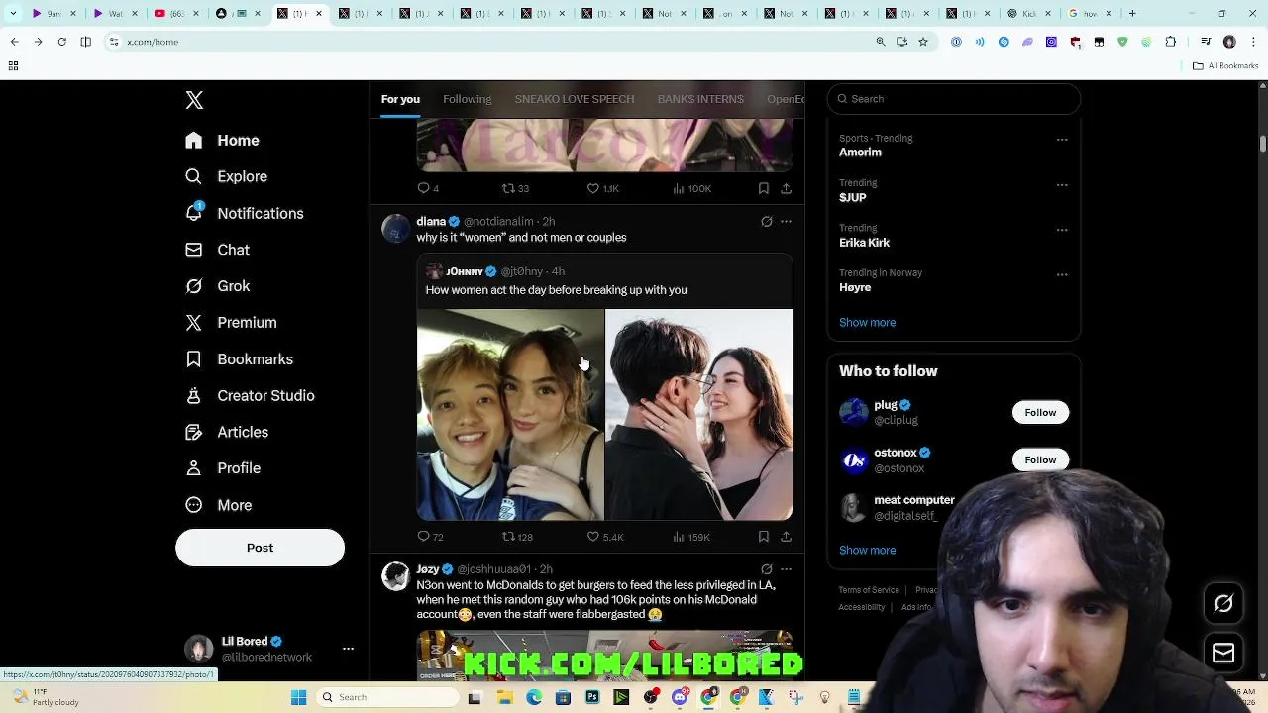Open File Explorer from the taskbar
Screen dimensions: 1268x713
pyautogui.click(x=504, y=697)
